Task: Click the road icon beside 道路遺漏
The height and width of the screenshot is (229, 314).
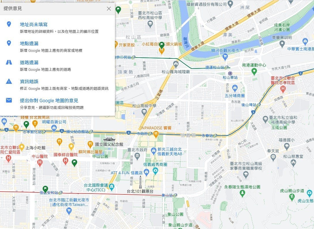Action: pyautogui.click(x=9, y=62)
